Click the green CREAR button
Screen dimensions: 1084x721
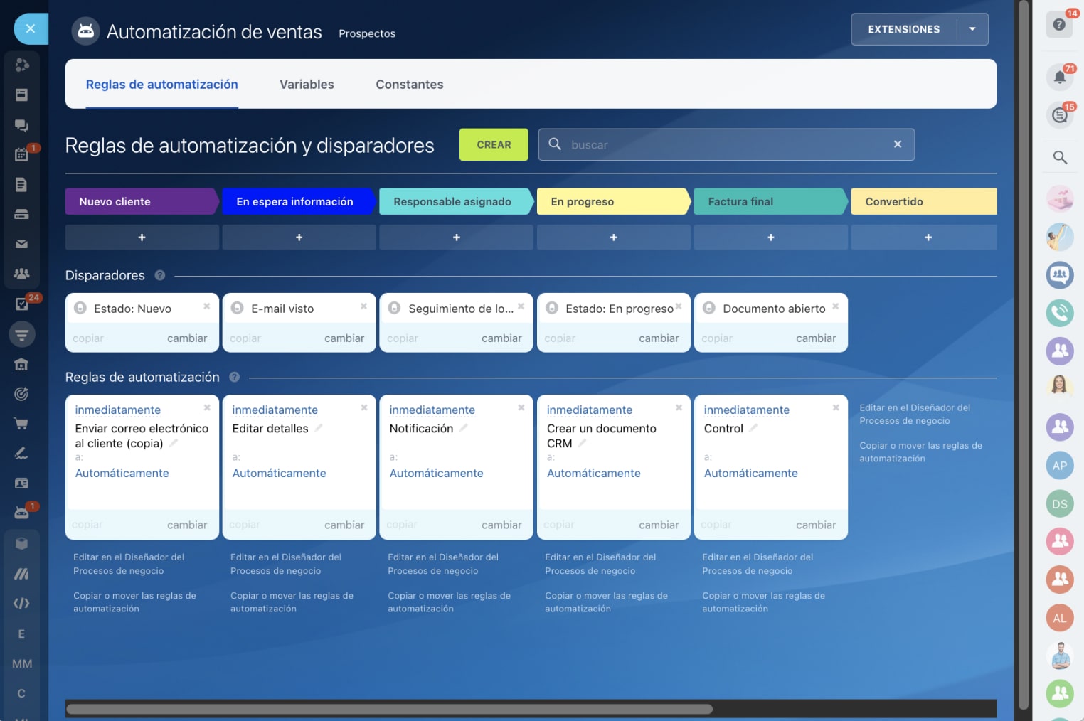click(x=494, y=144)
